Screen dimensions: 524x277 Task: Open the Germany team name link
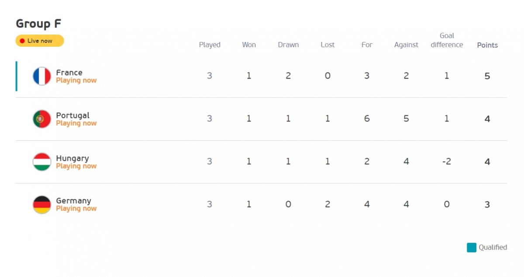(73, 201)
